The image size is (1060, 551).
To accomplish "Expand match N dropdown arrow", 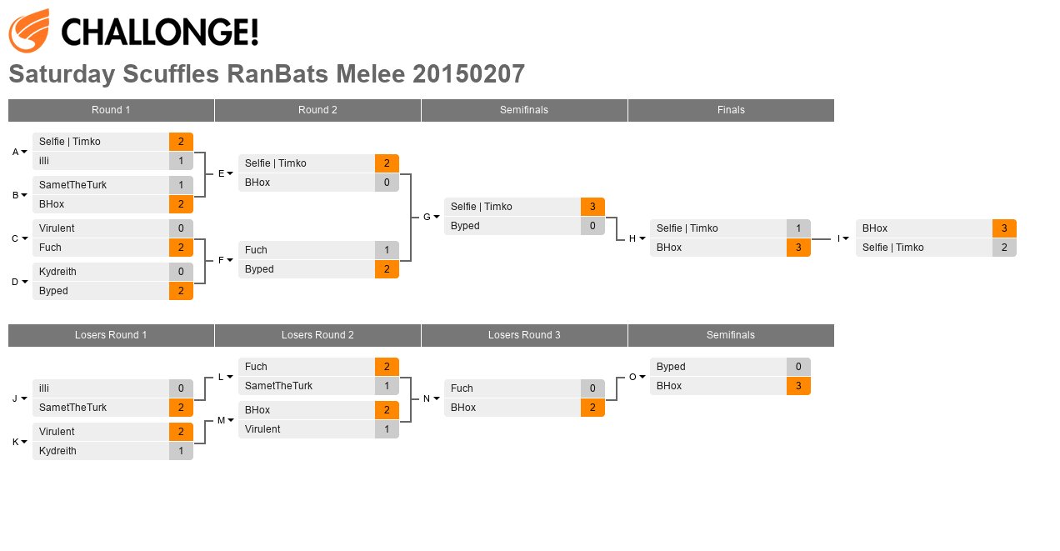I will [436, 398].
